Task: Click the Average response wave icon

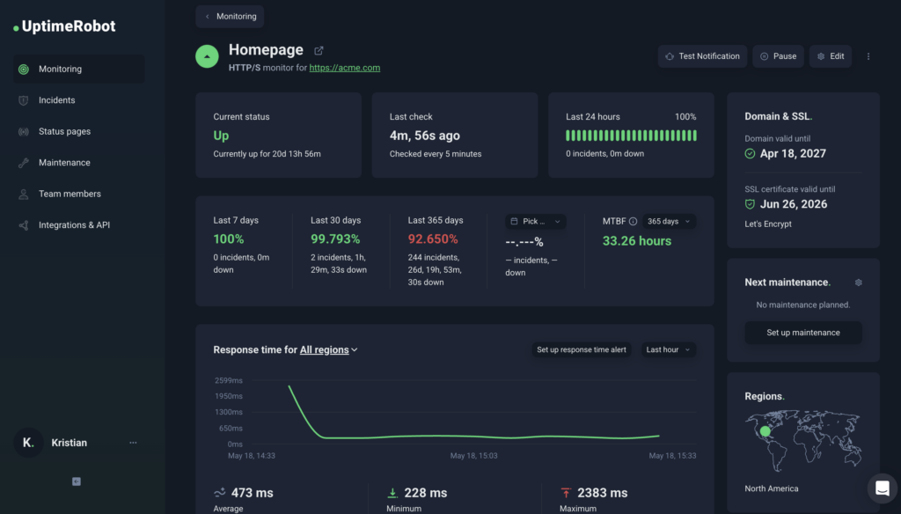Action: (x=219, y=493)
